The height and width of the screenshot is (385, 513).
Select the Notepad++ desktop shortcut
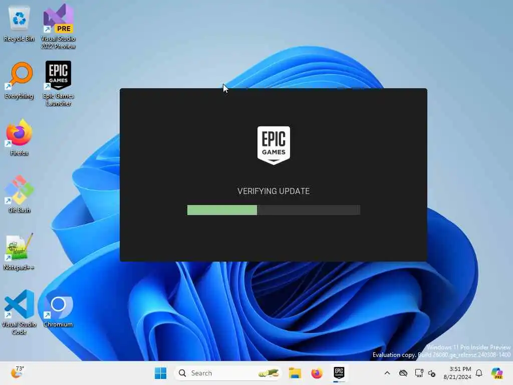pyautogui.click(x=19, y=252)
